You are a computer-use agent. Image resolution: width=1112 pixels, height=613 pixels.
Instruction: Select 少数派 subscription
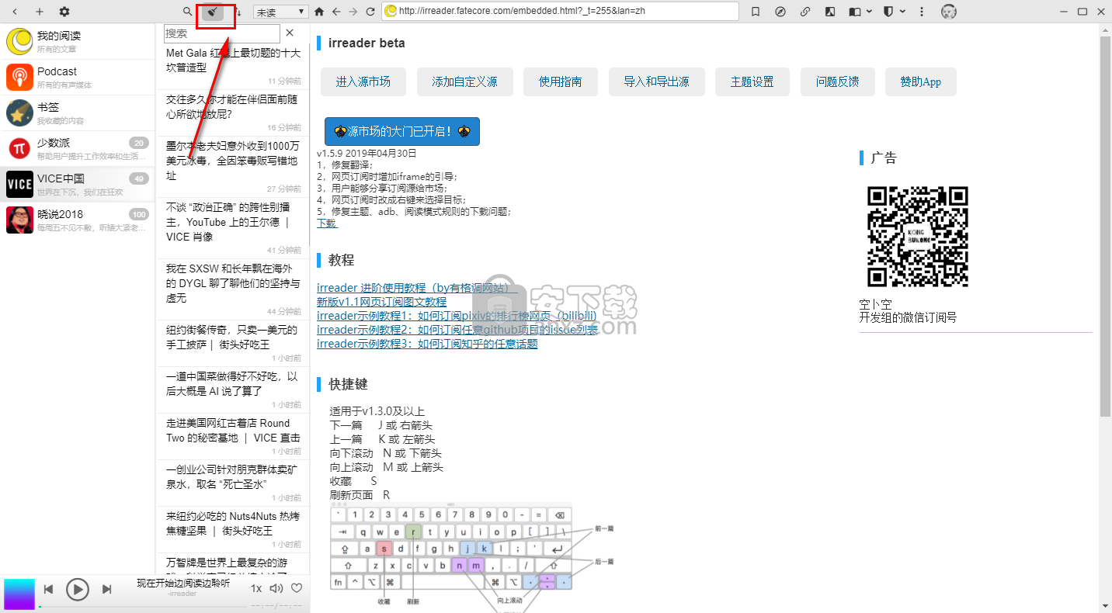coord(78,148)
